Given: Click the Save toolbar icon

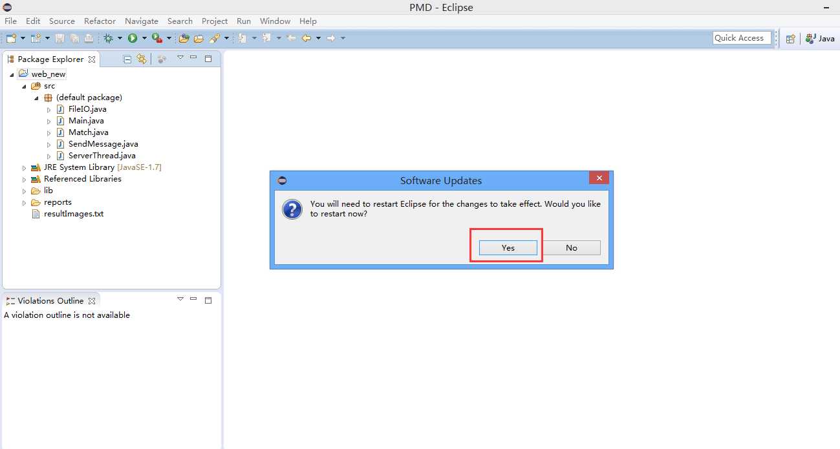Looking at the screenshot, I should click(59, 38).
